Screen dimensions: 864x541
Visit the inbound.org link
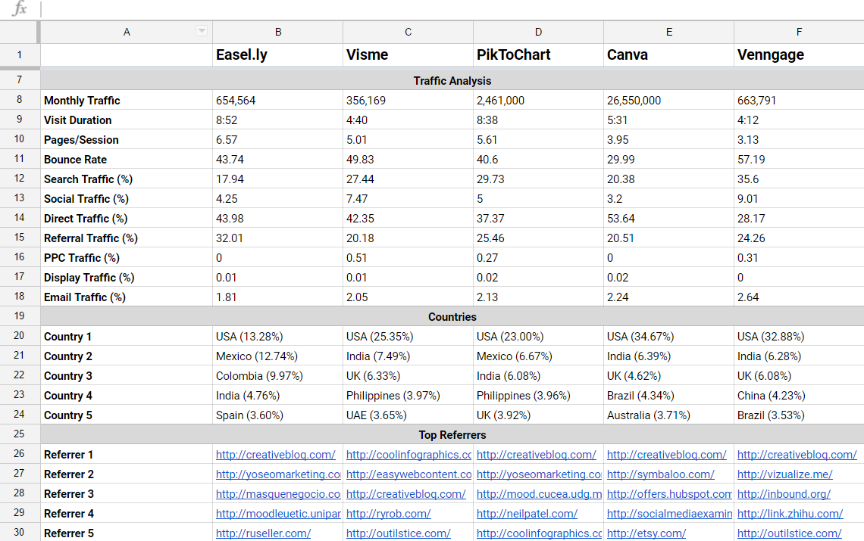pyautogui.click(x=784, y=494)
